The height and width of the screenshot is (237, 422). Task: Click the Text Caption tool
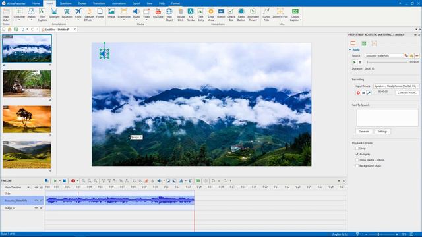pyautogui.click(x=42, y=14)
